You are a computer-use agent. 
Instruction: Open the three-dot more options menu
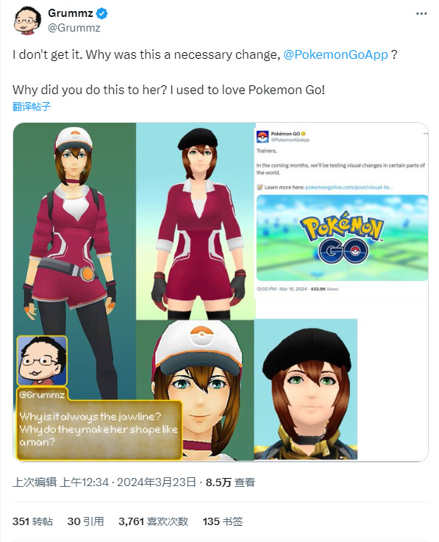click(421, 13)
